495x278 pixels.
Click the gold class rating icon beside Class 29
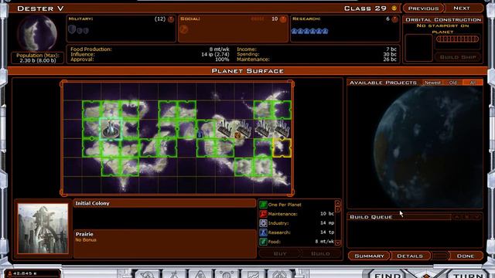(x=394, y=8)
